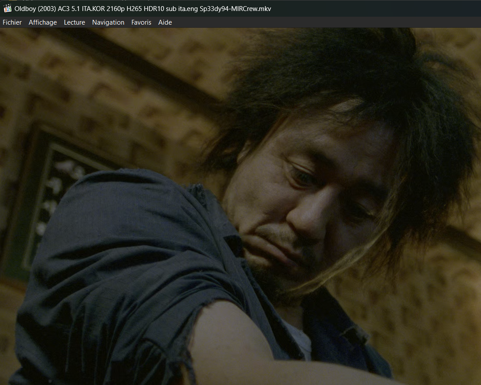
Task: Click the Oldboy (2003) file name in title bar
Action: (143, 8)
